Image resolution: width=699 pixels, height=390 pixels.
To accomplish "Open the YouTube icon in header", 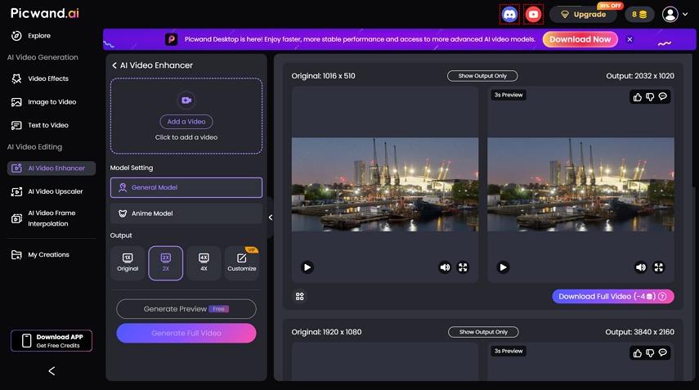I will [533, 15].
